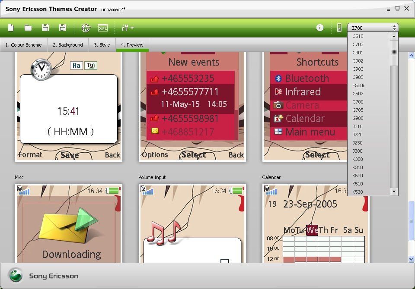
Task: Click the model list scroll up arrow
Action: [394, 36]
